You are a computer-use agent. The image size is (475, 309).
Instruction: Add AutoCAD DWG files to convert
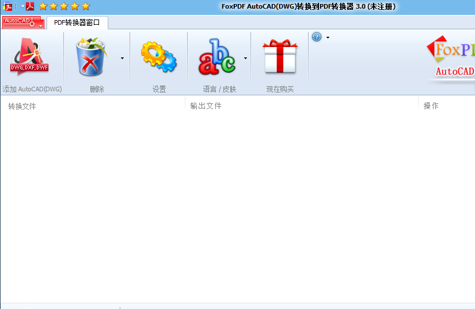(x=29, y=57)
